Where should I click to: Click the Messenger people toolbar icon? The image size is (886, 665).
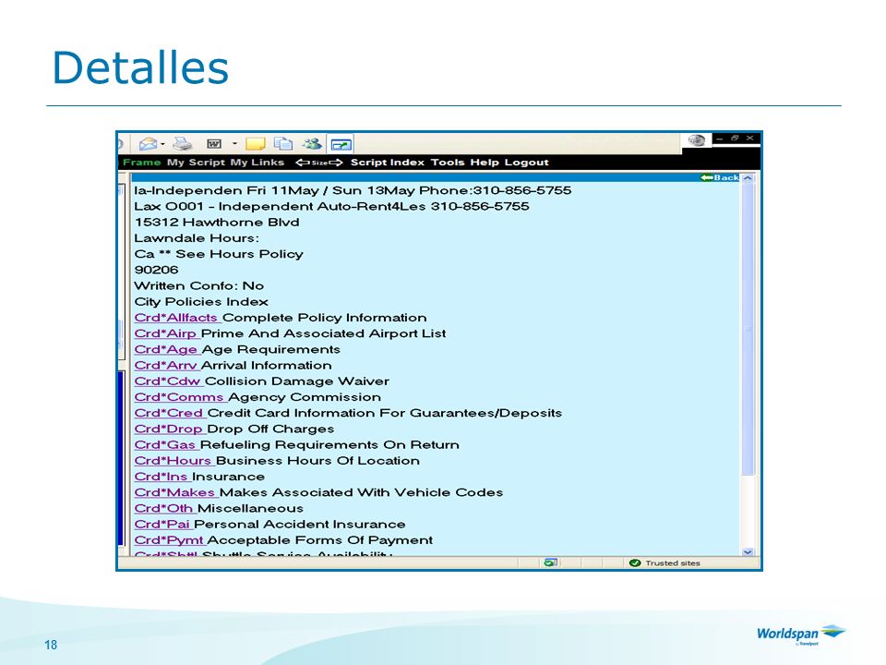click(312, 144)
